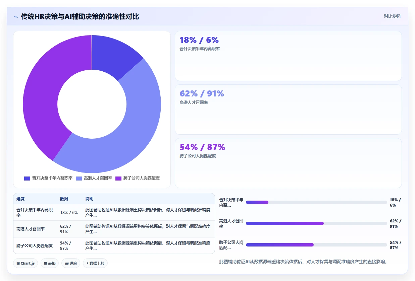
Task: Select the 进度 tag chip
Action: [71, 263]
